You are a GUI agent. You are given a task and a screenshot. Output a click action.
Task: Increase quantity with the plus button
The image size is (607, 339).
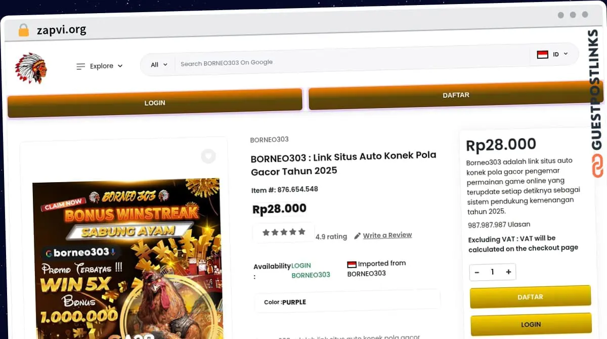(x=508, y=272)
